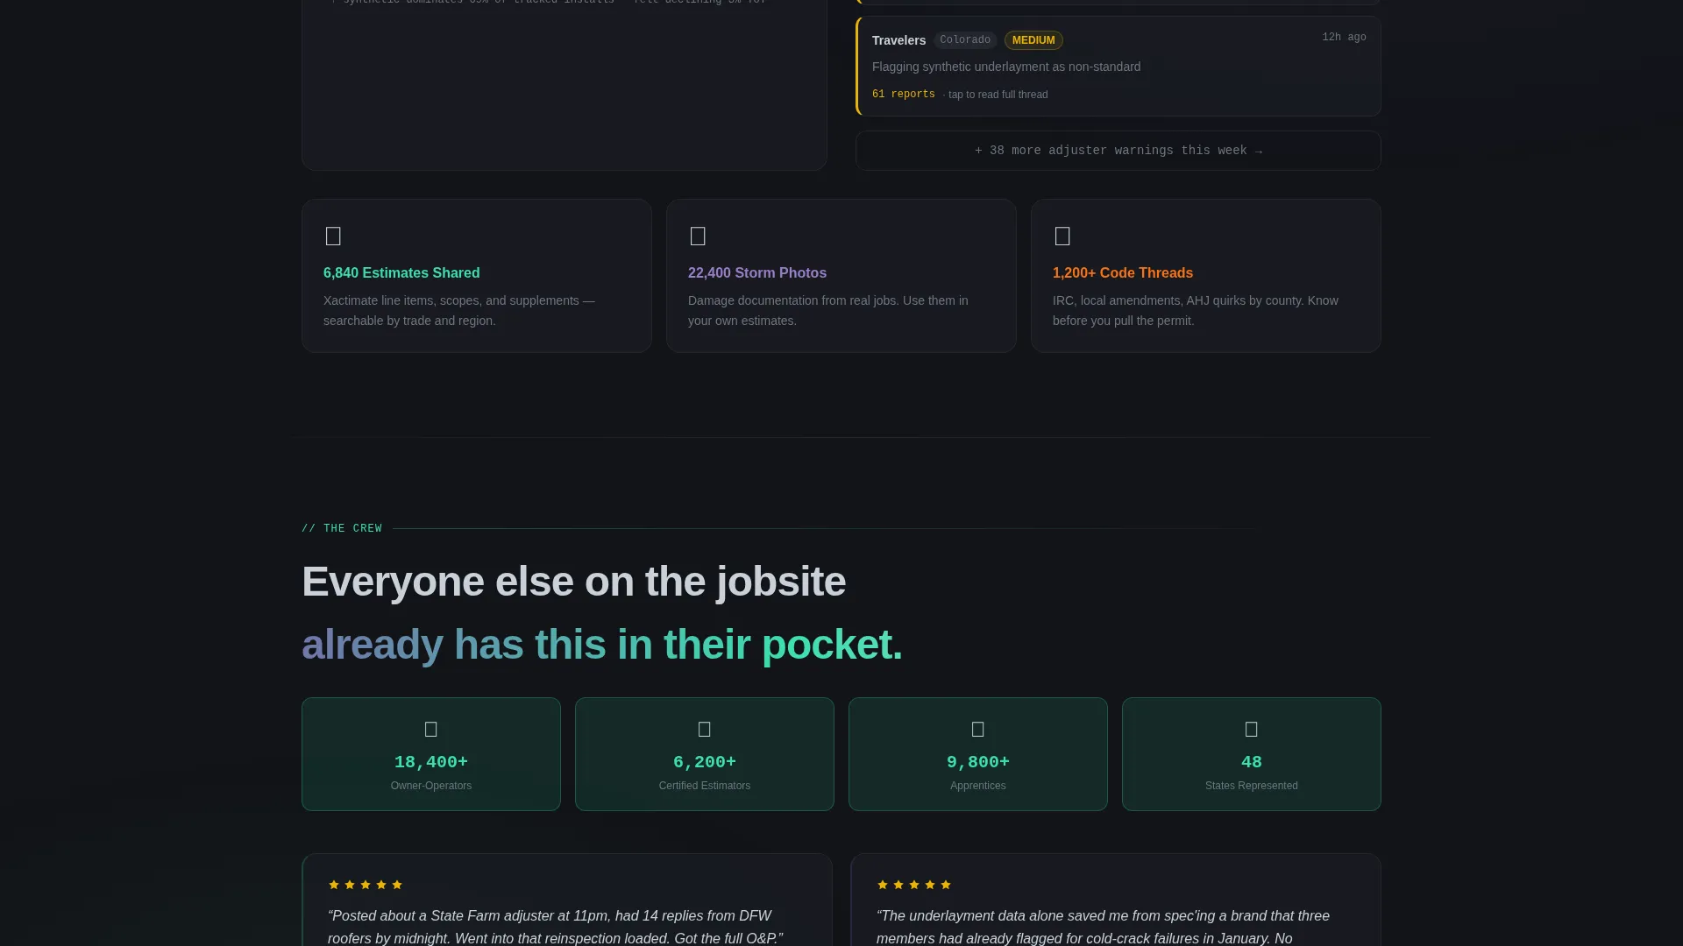Screen dimensions: 1683x946
Task: Click the icon above 6,840 Estimates Shared
Action: point(333,236)
